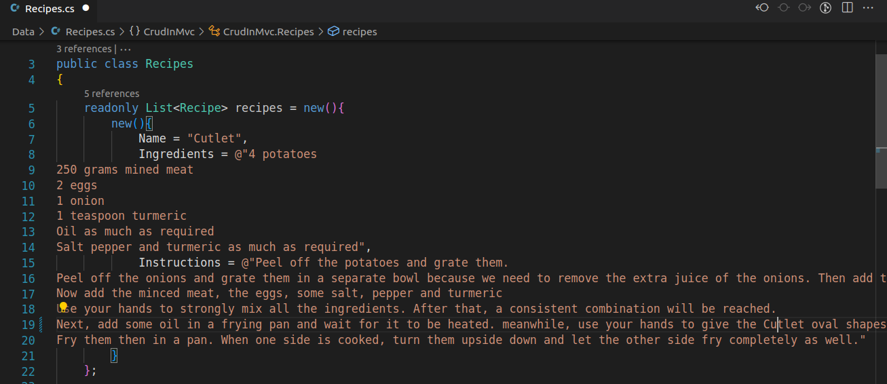Open the editor More Actions ellipsis
This screenshot has width=887, height=384.
[868, 8]
